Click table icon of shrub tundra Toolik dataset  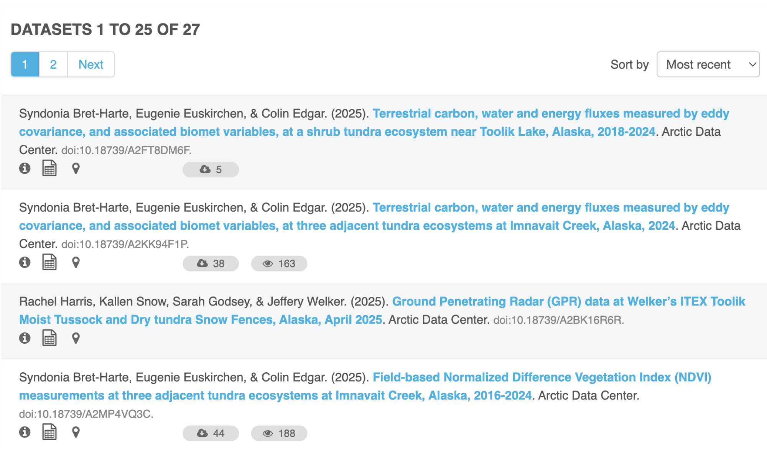coord(49,168)
